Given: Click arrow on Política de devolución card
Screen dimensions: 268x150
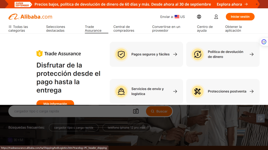Looking at the screenshot, I should [252, 54].
